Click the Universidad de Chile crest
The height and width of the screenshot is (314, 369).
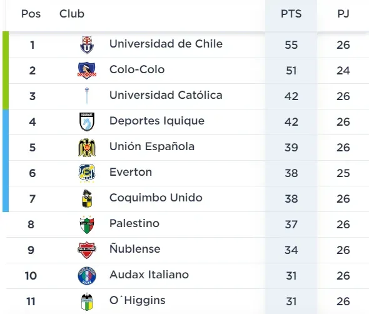point(87,44)
